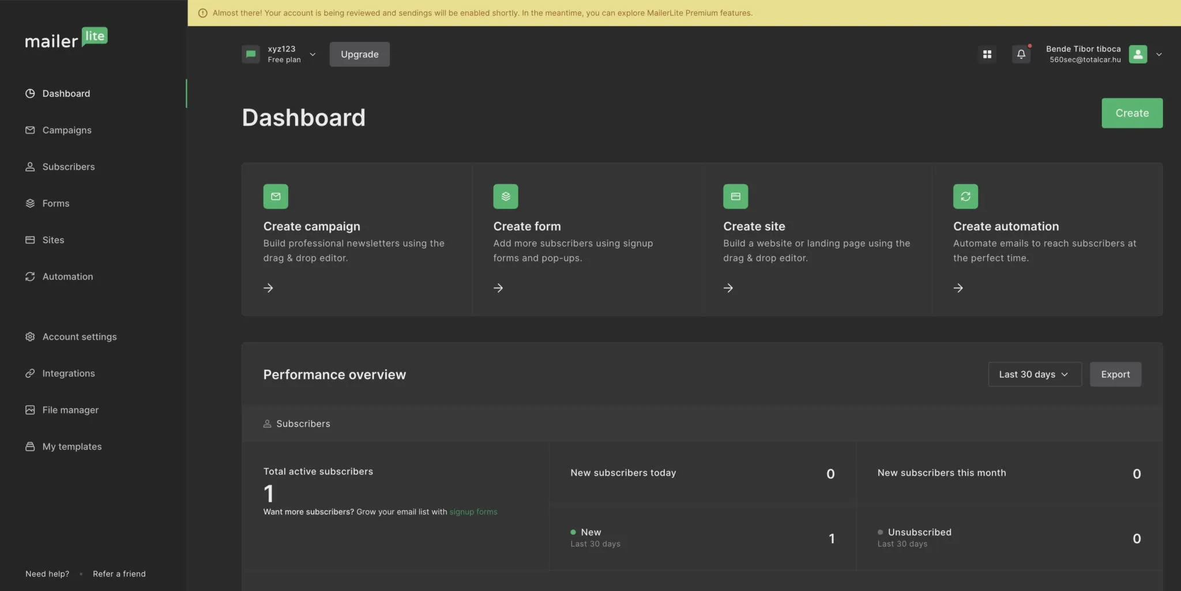The height and width of the screenshot is (591, 1181).
Task: Click the green Create form layers icon
Action: tap(505, 196)
